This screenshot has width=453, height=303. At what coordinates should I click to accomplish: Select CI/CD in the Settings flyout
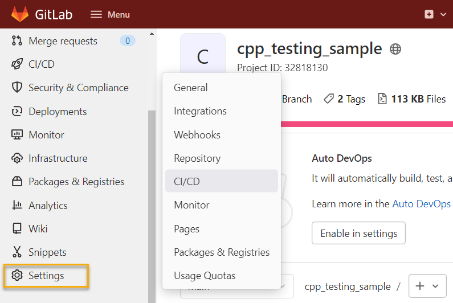tap(187, 182)
